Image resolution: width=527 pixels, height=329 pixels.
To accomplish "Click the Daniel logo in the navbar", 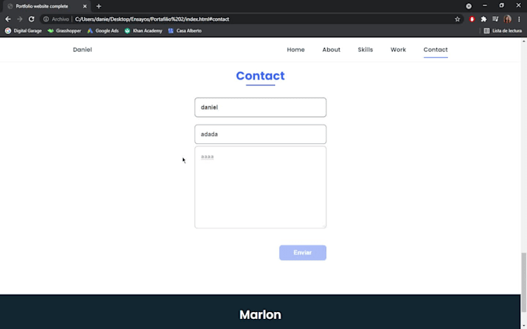I will coord(82,50).
